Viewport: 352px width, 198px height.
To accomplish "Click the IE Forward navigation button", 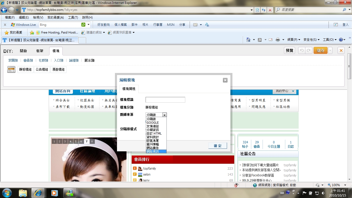I will click(x=11, y=10).
